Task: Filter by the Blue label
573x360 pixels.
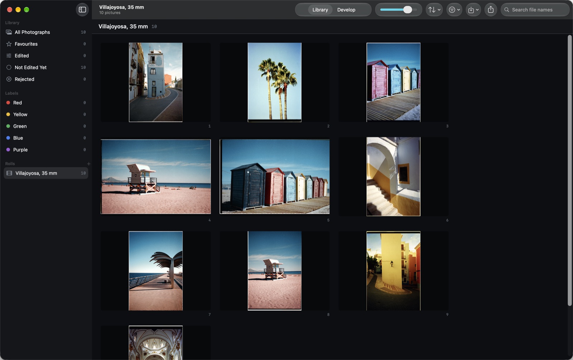Action: [46, 138]
